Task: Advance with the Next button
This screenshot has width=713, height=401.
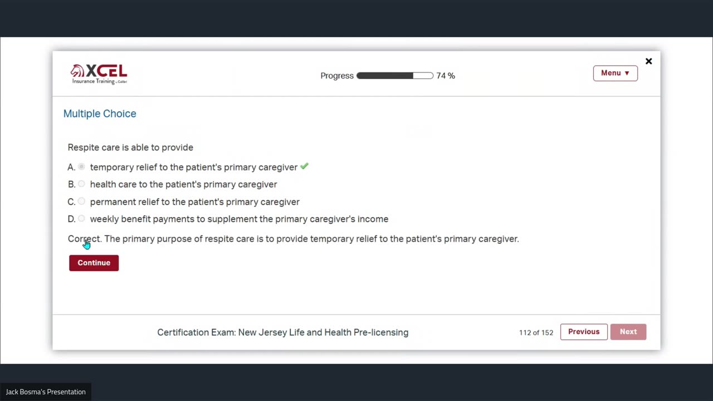Action: 628,331
